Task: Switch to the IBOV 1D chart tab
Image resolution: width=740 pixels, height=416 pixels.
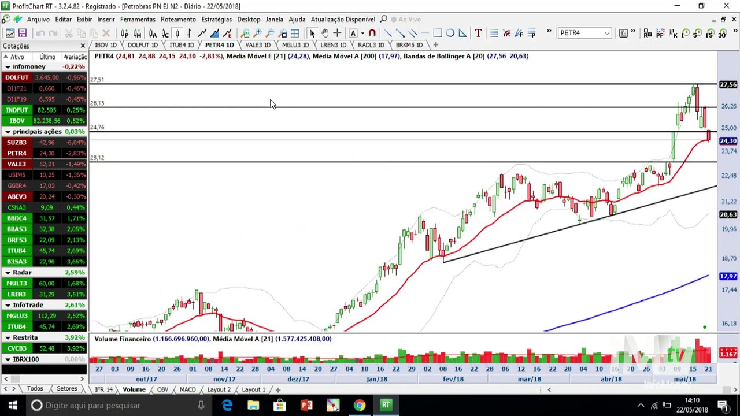Action: (x=106, y=44)
